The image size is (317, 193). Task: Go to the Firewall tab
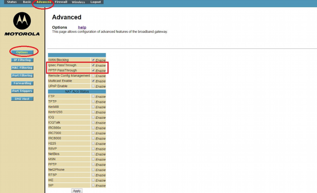(61, 2)
